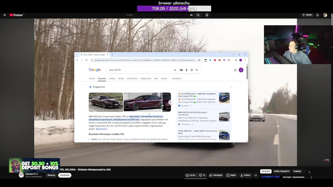
Task: Open the Chrome tab search dropdown arrow
Action: 77,55
